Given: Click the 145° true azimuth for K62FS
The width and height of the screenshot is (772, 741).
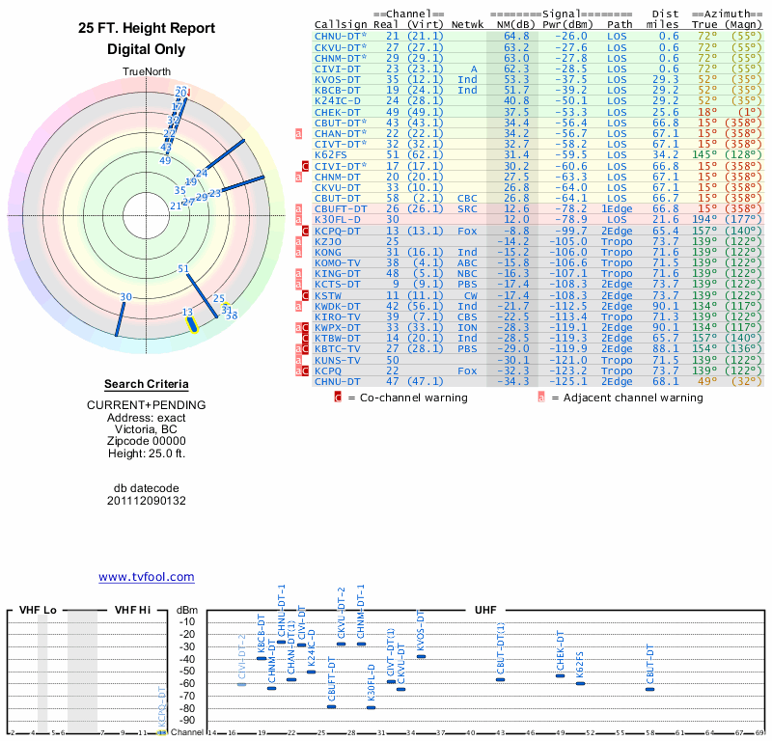Looking at the screenshot, I should 703,154.
